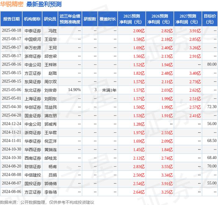This screenshot has width=218, height=205.
Task: Click the 2.55亿 forecast value
Action: point(167,132)
